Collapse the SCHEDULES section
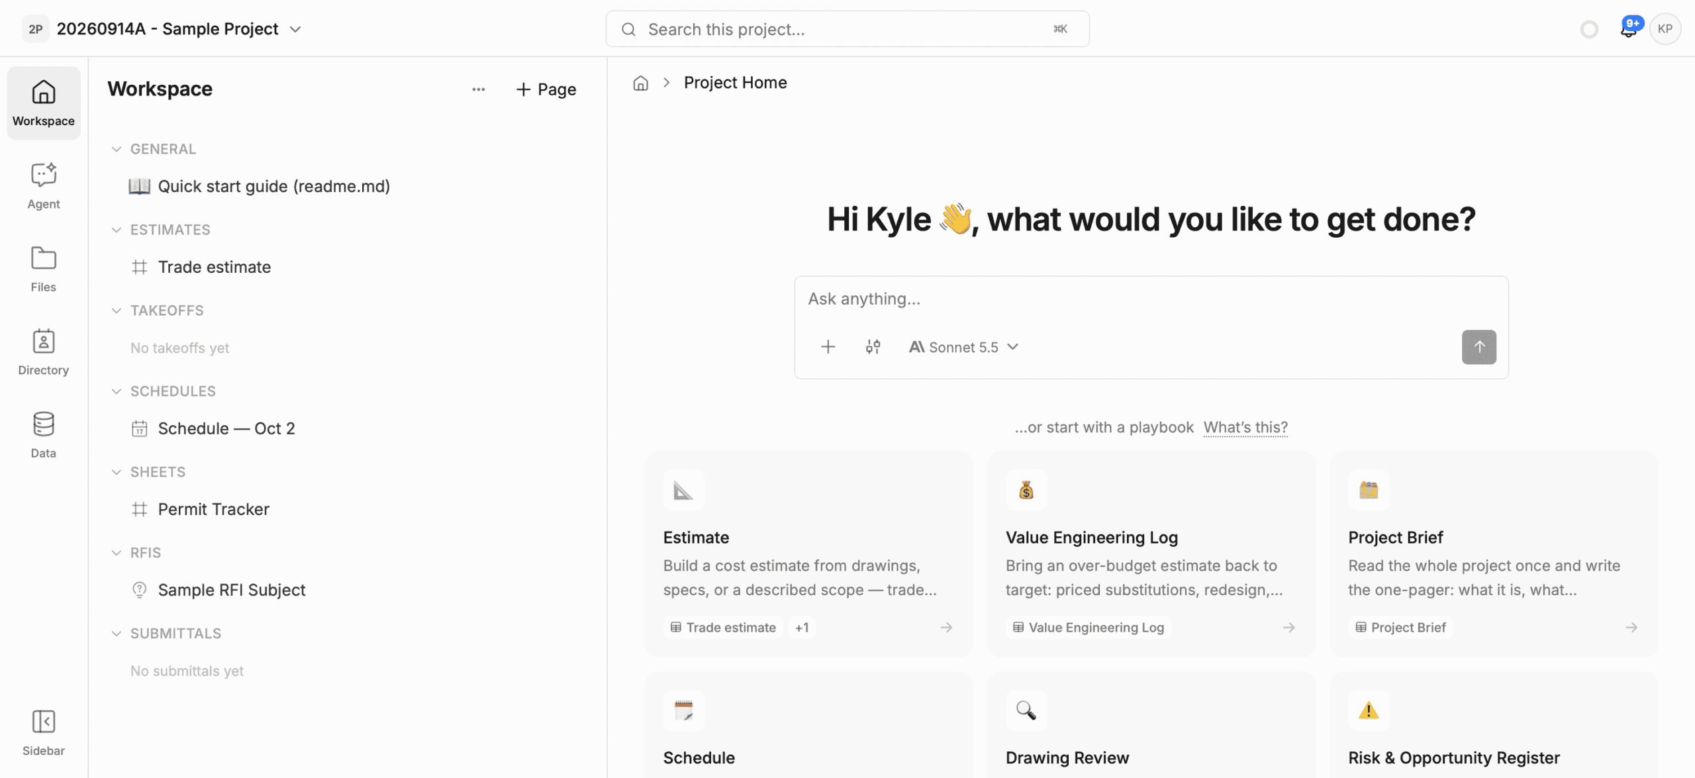1695x778 pixels. tap(117, 391)
